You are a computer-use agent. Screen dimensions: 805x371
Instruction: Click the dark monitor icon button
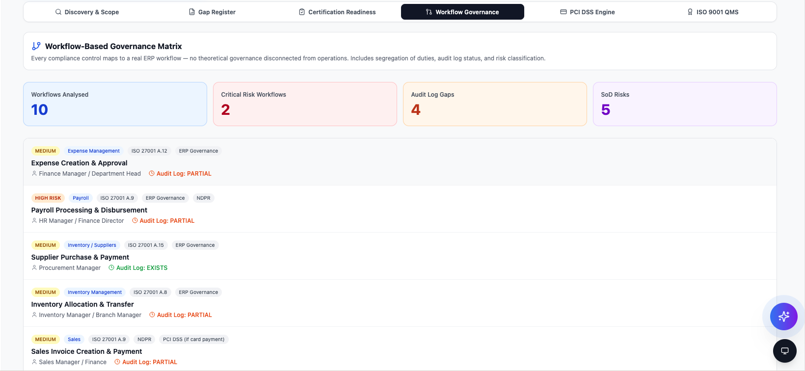tap(784, 351)
